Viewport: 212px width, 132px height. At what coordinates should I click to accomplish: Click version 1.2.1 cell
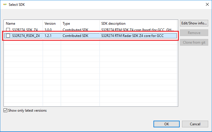tap(48, 35)
